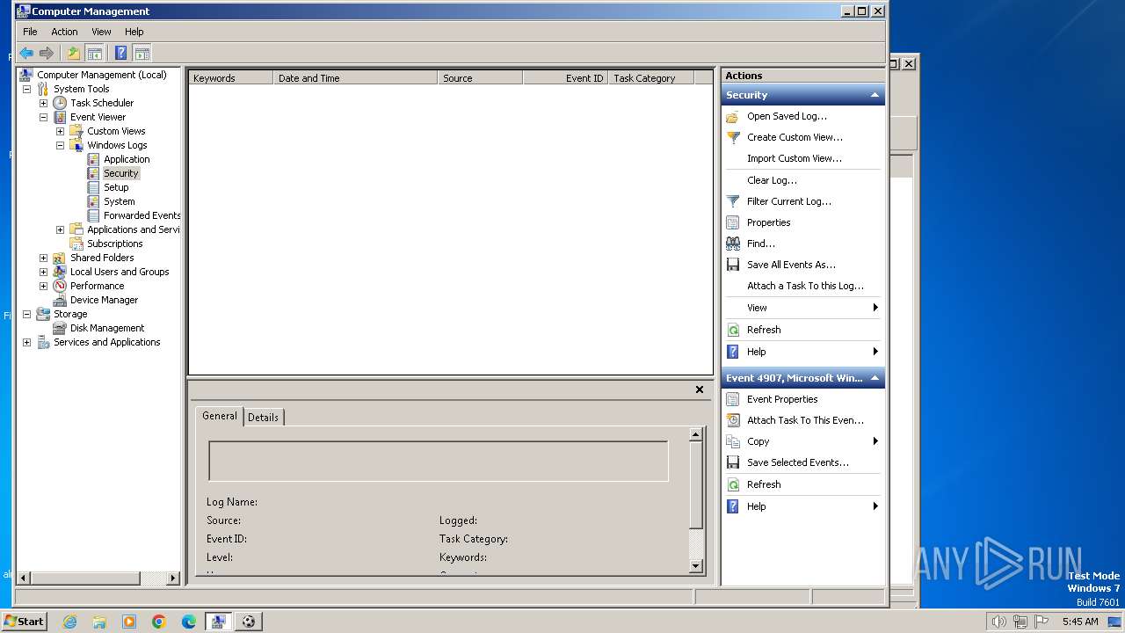Click details pane scrollbar down arrow

coord(696,566)
